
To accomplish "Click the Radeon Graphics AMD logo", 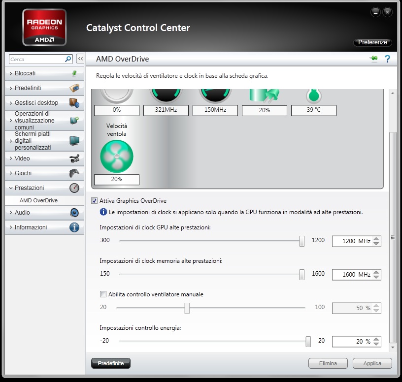I will (x=44, y=28).
